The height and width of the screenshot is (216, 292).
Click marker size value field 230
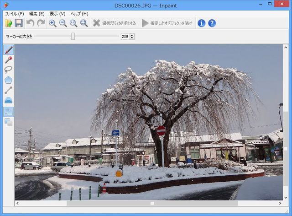125,37
